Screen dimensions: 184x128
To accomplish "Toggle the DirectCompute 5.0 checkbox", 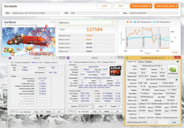I will (x=164, y=118).
